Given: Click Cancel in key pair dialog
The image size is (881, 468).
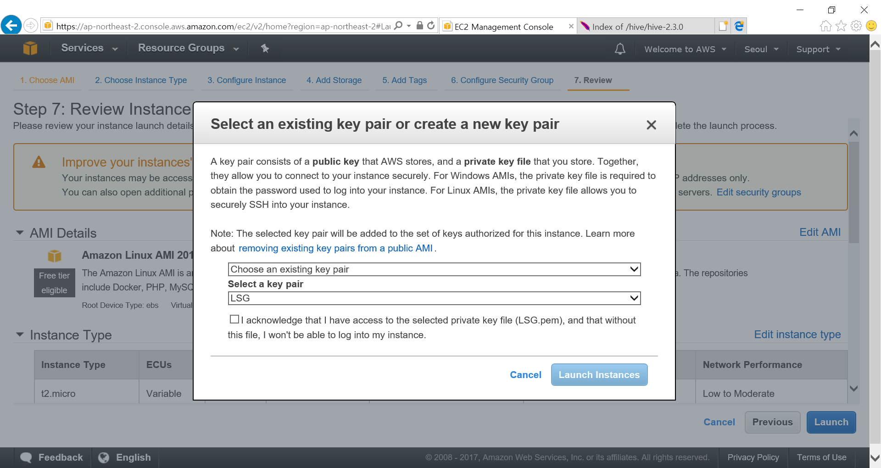Looking at the screenshot, I should [525, 375].
